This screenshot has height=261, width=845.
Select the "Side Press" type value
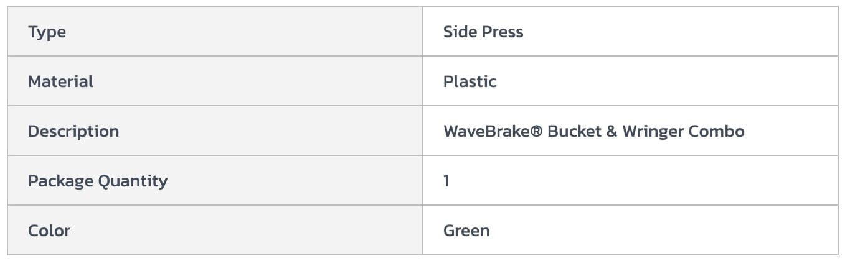tap(483, 32)
